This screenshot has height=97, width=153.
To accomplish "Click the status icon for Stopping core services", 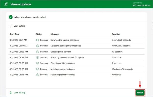I will (x=37, y=52).
